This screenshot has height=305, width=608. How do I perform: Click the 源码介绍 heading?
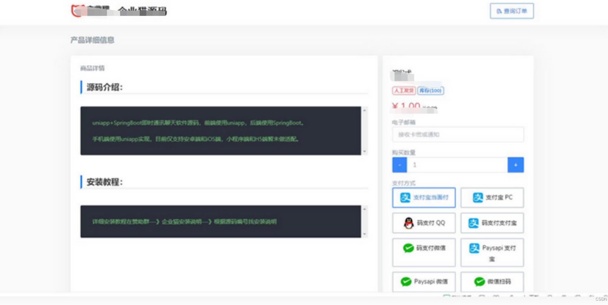coord(104,87)
